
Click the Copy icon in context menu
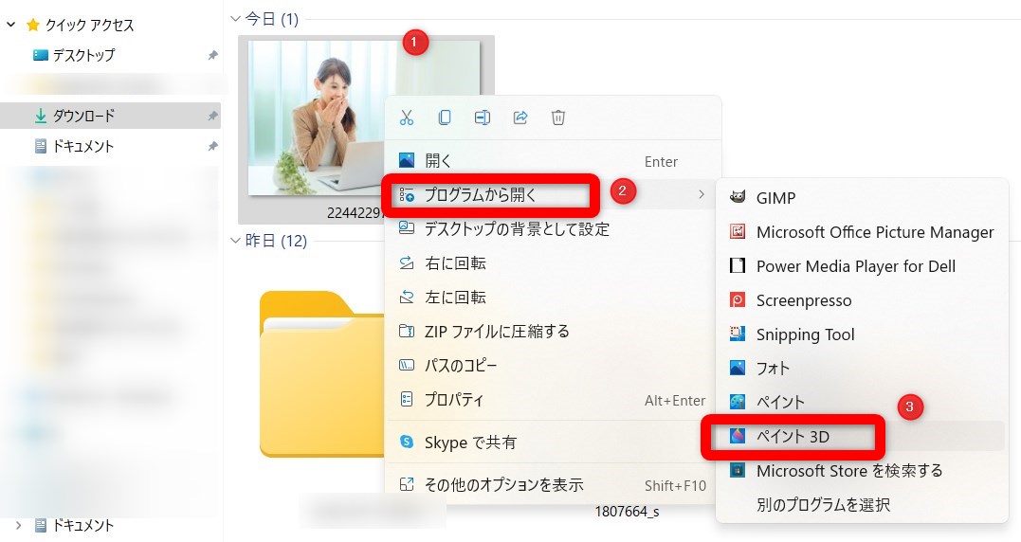click(445, 117)
